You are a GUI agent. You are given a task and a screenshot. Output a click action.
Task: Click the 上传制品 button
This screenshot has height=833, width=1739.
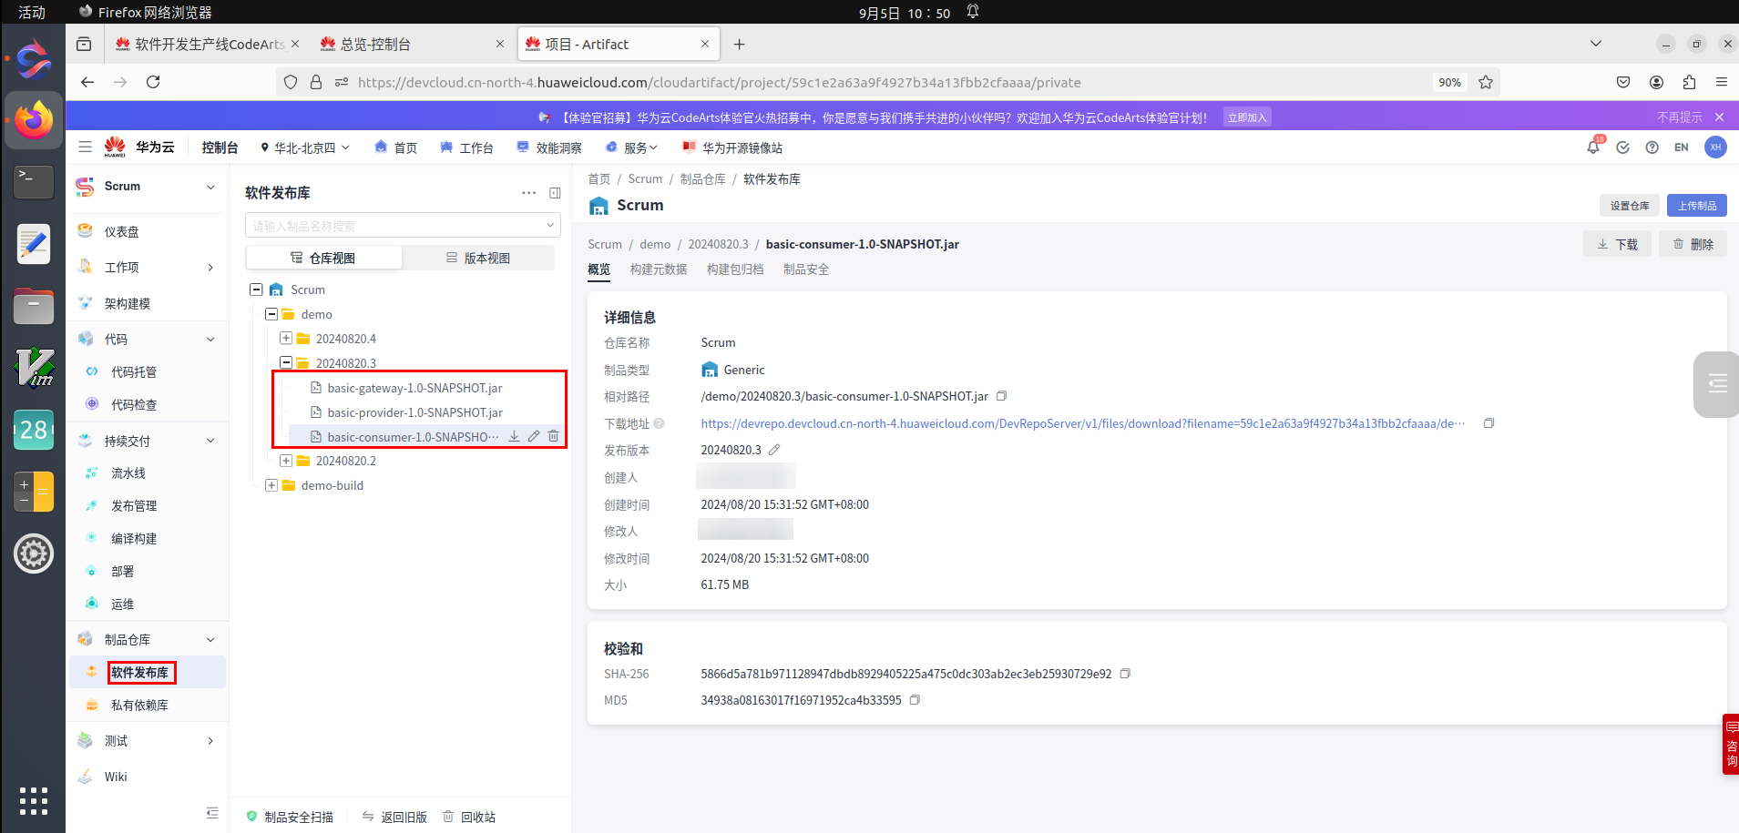1697,206
